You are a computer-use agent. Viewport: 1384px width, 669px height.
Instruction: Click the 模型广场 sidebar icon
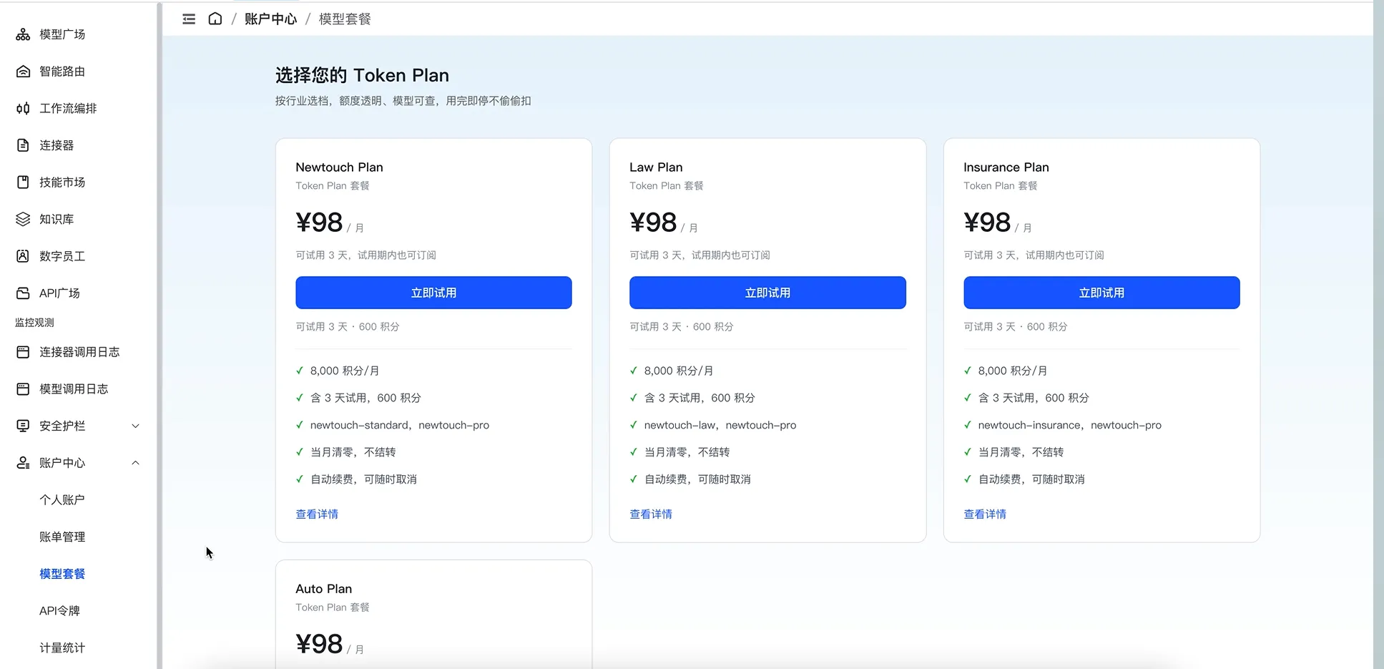[x=23, y=34]
